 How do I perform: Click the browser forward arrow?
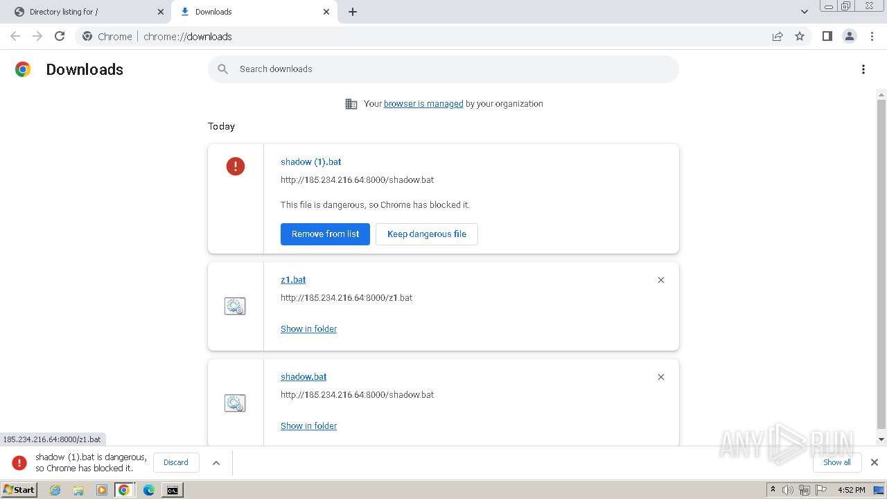tap(37, 36)
